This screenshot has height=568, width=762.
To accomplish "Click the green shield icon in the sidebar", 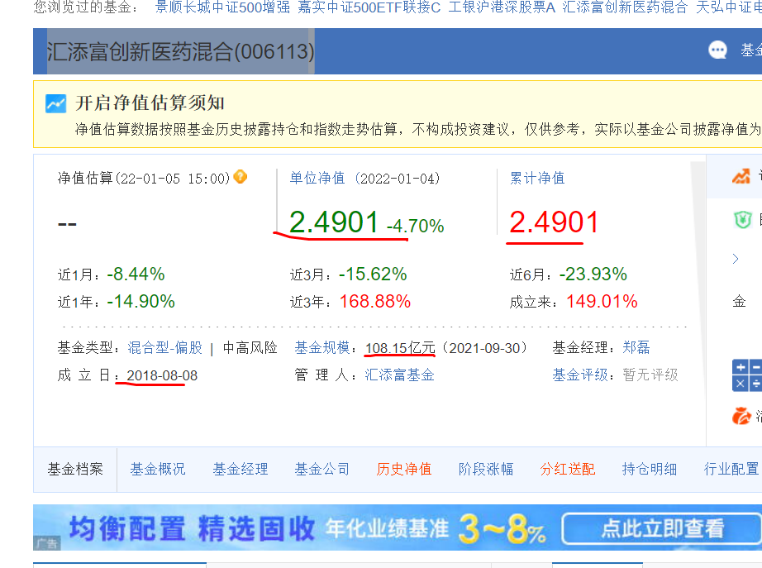I will pos(742,220).
